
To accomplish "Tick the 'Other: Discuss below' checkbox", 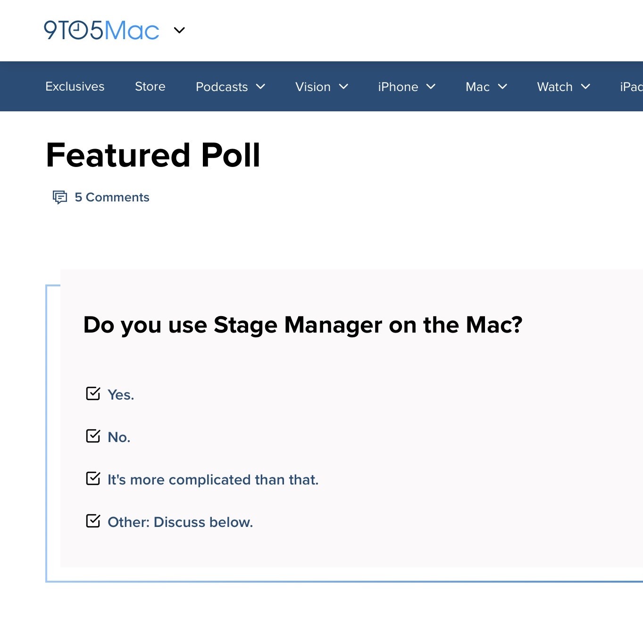I will coord(93,521).
